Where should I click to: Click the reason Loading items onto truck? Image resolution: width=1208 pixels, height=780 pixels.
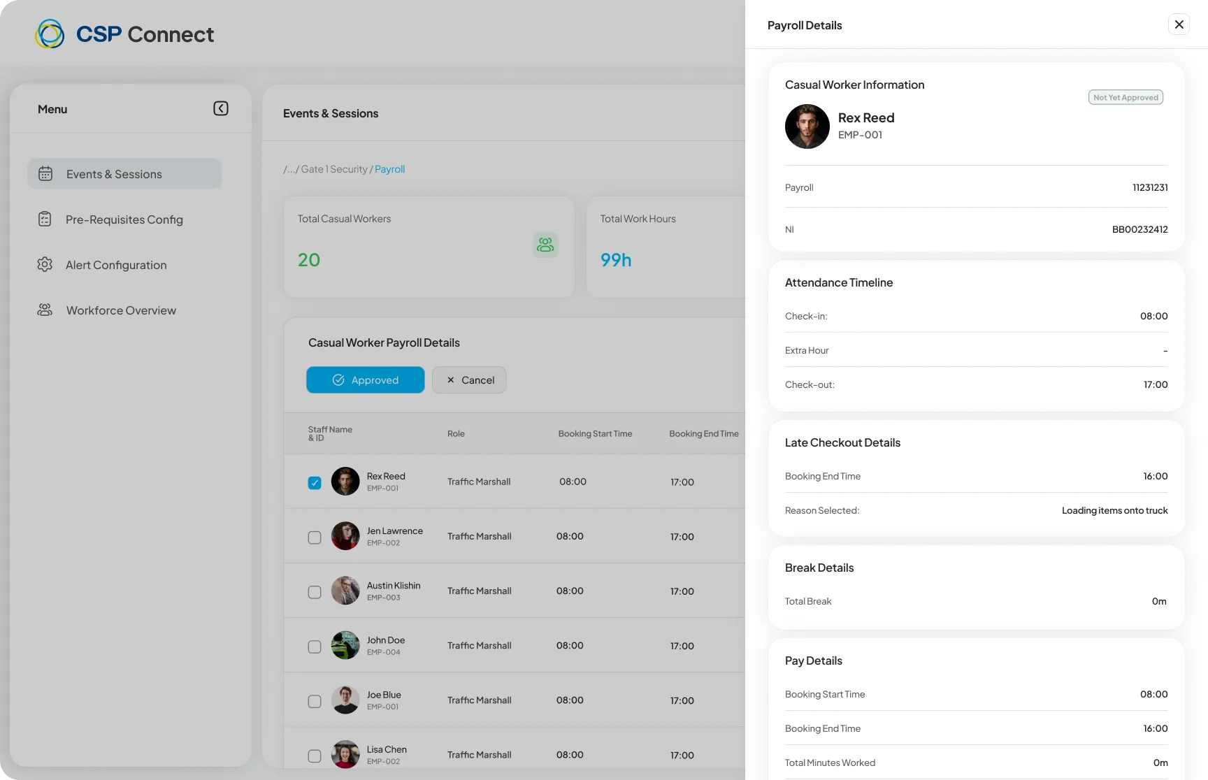click(x=1114, y=510)
